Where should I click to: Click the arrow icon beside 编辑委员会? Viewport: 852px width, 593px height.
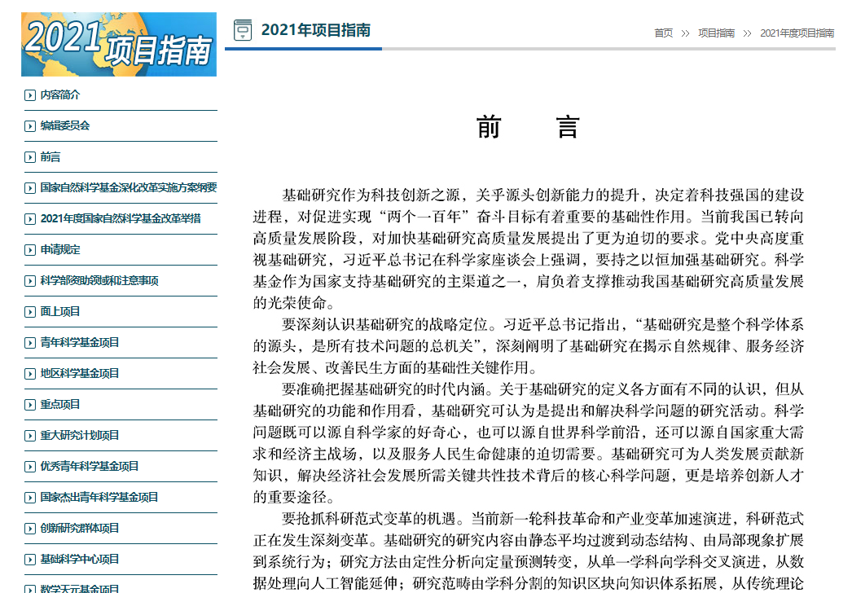click(x=30, y=126)
